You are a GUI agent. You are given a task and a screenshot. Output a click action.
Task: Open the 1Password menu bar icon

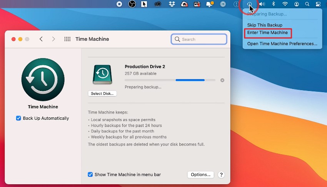[x=223, y=4]
